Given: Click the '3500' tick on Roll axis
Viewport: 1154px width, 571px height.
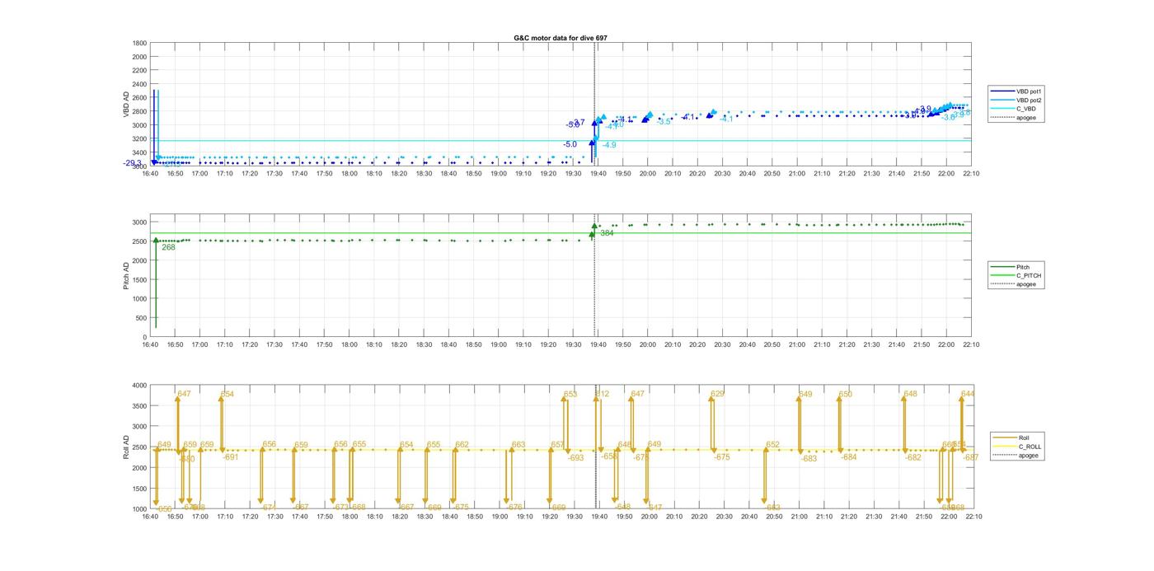Looking at the screenshot, I should [x=139, y=405].
